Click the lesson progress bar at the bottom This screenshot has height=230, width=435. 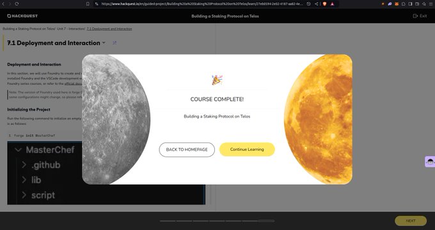(x=217, y=221)
